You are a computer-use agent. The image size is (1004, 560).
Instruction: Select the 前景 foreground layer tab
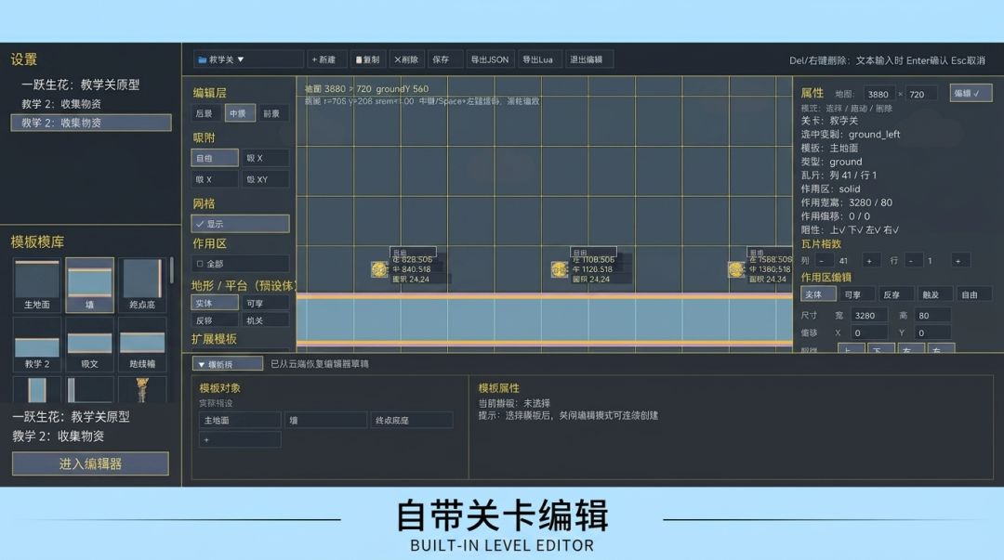272,113
